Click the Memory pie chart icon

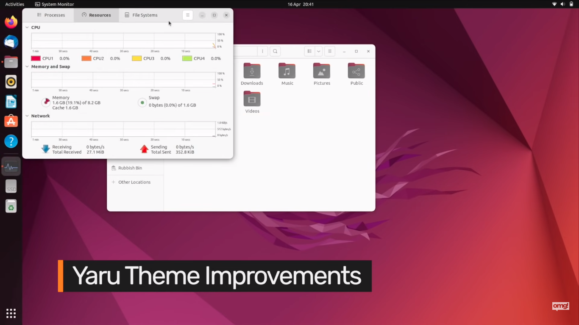point(46,102)
